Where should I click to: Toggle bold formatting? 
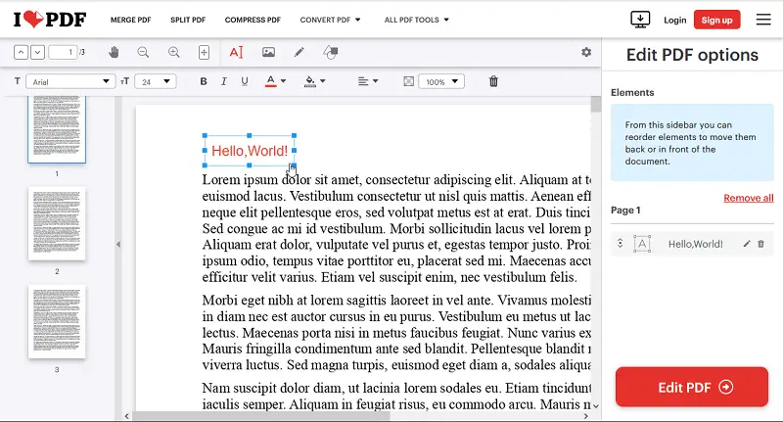pyautogui.click(x=204, y=81)
